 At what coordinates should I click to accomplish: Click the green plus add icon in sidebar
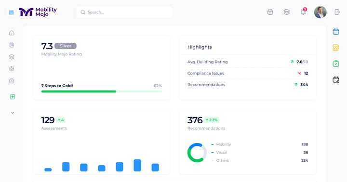[13, 97]
